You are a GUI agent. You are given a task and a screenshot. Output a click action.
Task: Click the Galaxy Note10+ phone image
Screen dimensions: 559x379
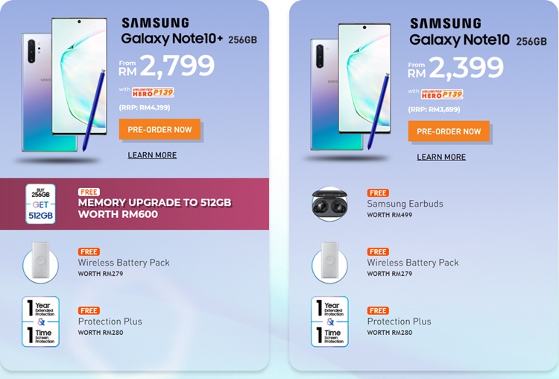point(65,85)
